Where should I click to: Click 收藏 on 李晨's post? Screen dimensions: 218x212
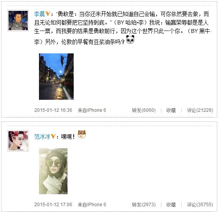click(x=171, y=110)
